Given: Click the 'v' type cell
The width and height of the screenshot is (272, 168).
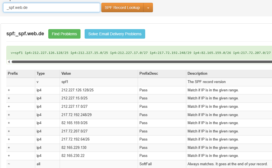Looking at the screenshot, I should point(37,82).
